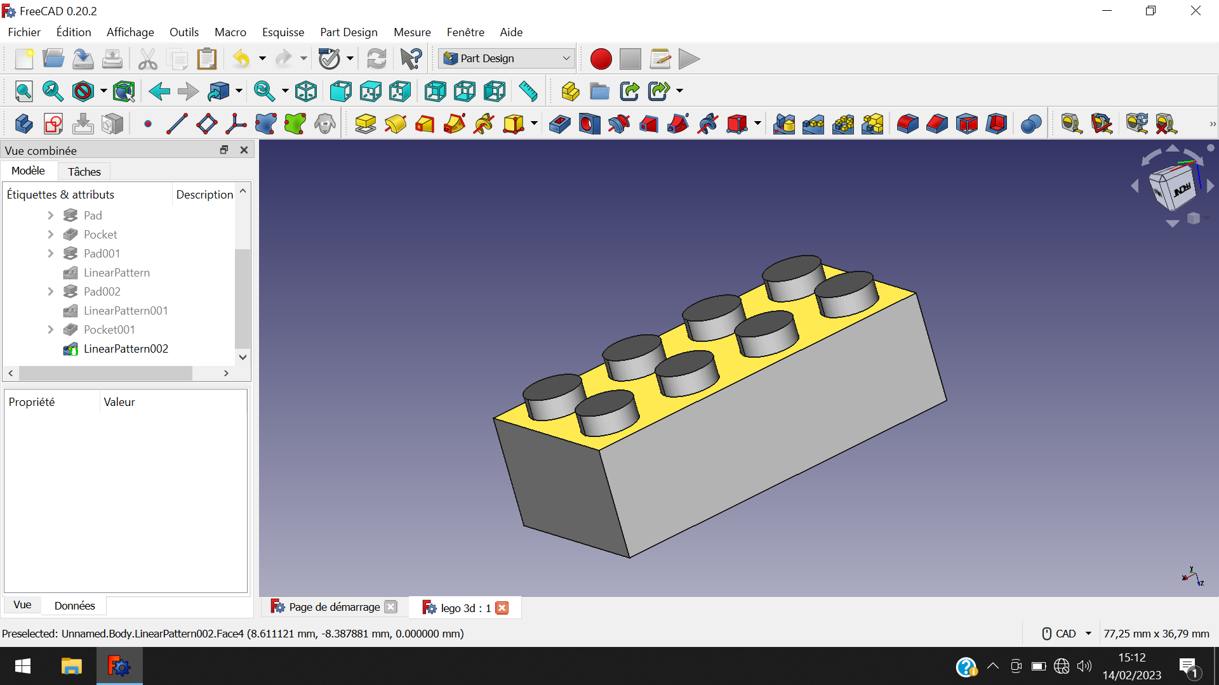Open the draw style dropdown arrow
The height and width of the screenshot is (685, 1219).
pos(103,91)
